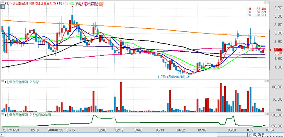This screenshot has height=137, width=284.
Task: Click the 12/18 date label
Action: click(x=34, y=130)
